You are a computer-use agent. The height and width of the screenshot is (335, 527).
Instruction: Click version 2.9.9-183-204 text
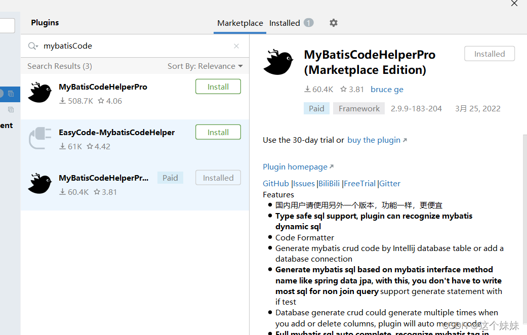[416, 108]
